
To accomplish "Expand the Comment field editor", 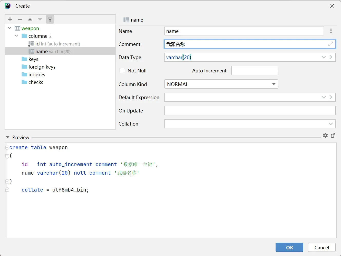I will 331,44.
